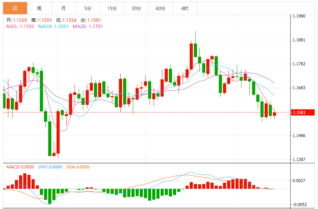Select the DIFF indicator label
This screenshot has width=318, height=209.
tap(50, 167)
